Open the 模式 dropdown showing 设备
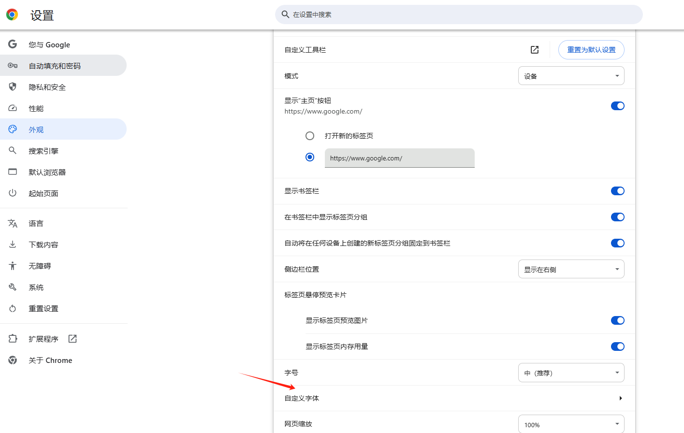This screenshot has height=433, width=684. pos(571,76)
